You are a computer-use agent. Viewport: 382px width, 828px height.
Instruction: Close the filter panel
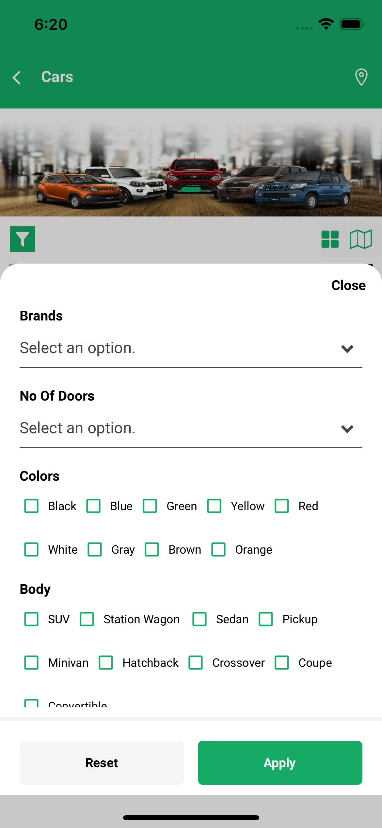pos(348,285)
